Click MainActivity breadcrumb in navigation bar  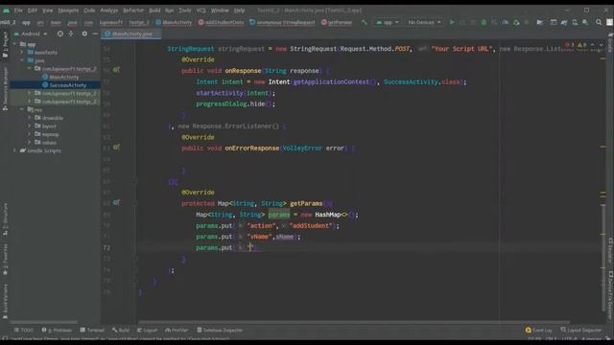pos(174,22)
